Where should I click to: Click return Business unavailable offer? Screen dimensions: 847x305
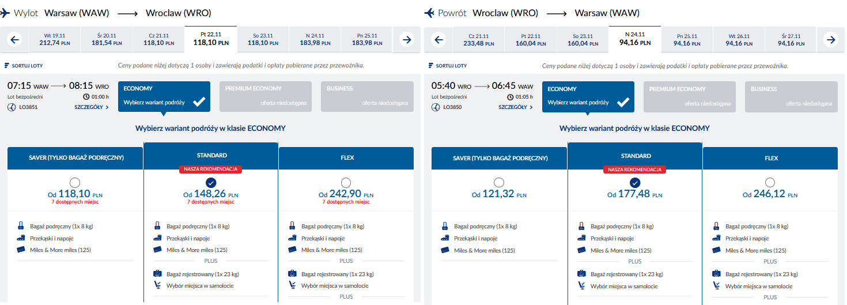[791, 96]
